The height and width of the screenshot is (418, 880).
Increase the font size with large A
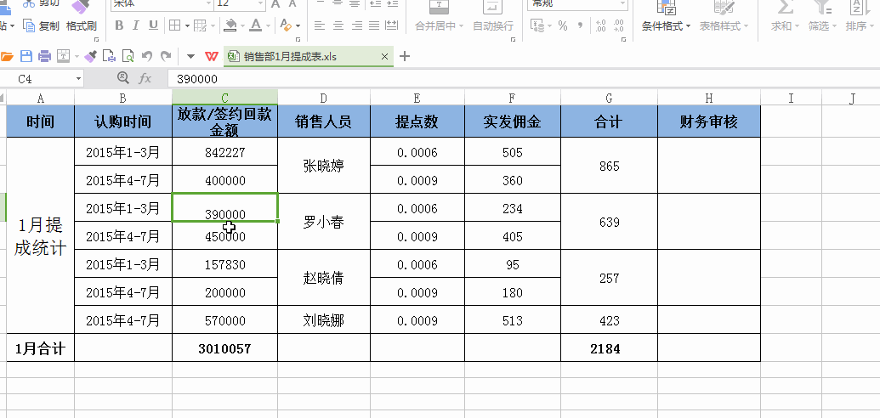(x=275, y=4)
